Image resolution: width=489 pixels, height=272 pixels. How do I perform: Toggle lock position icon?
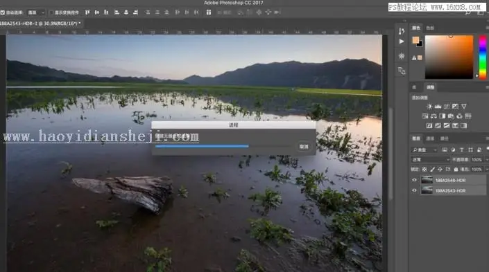point(440,170)
